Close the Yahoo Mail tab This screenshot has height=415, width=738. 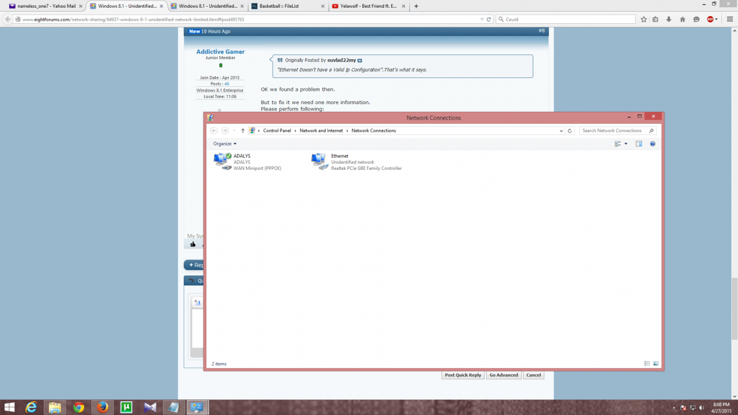(x=81, y=6)
